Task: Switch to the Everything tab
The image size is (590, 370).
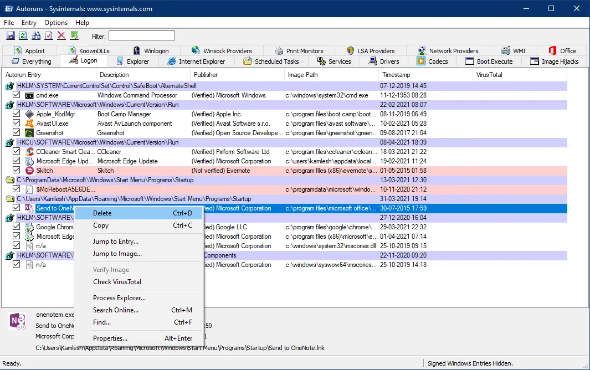Action: click(x=31, y=61)
